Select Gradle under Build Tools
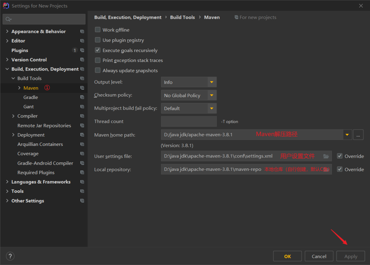 coord(31,97)
